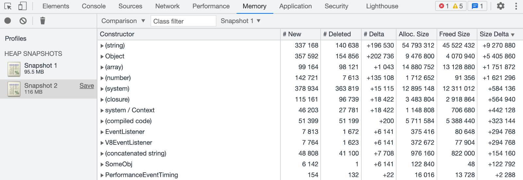Expand the (closure) constructor row

102,100
